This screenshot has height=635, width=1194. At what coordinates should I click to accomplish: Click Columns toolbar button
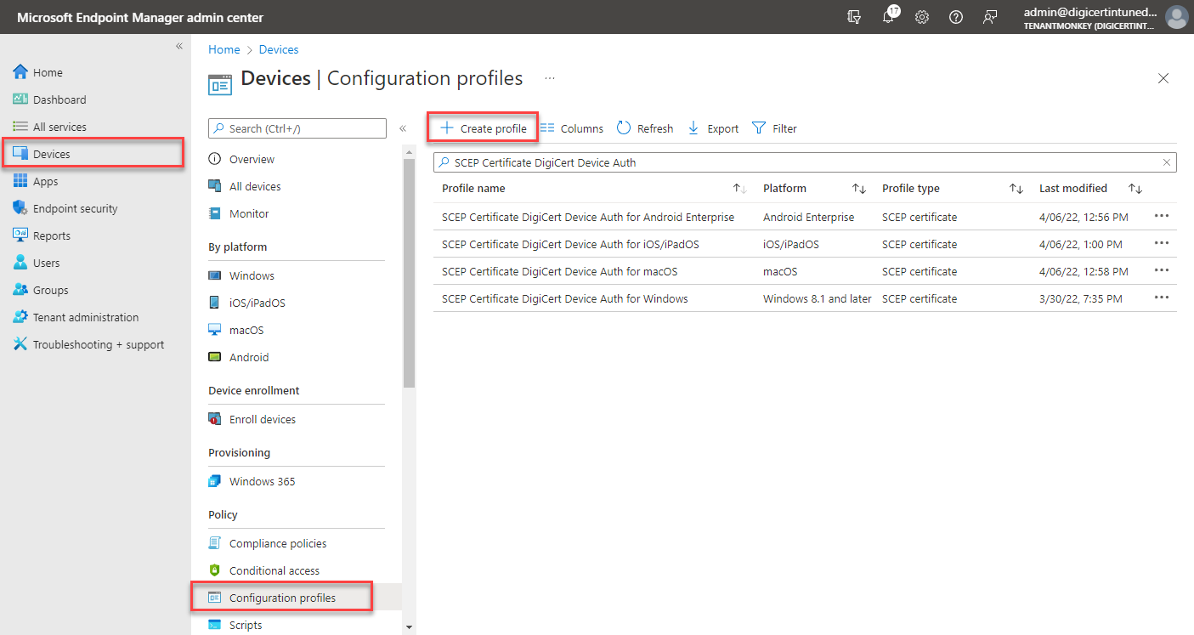(572, 128)
